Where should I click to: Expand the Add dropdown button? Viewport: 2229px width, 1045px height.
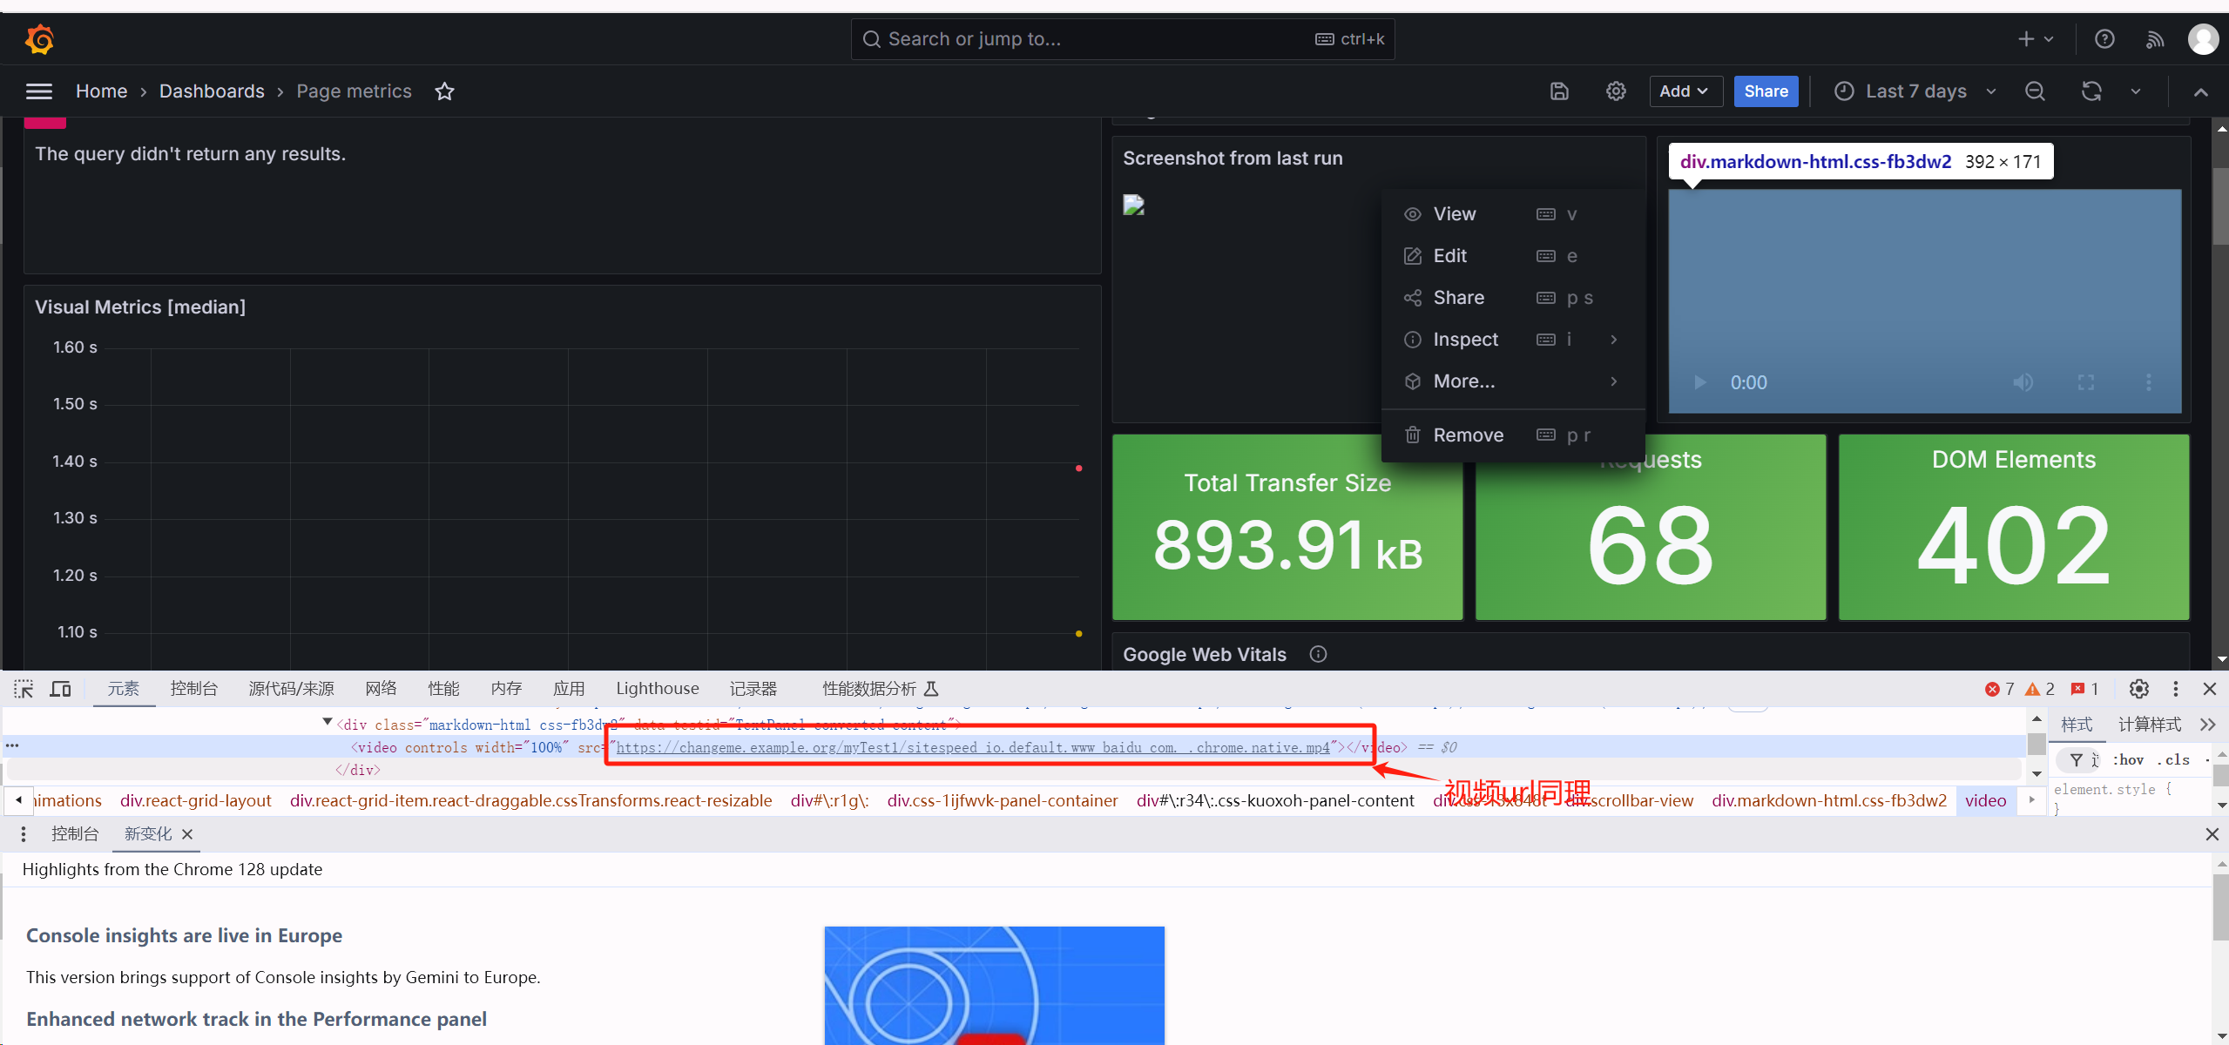coord(1685,91)
